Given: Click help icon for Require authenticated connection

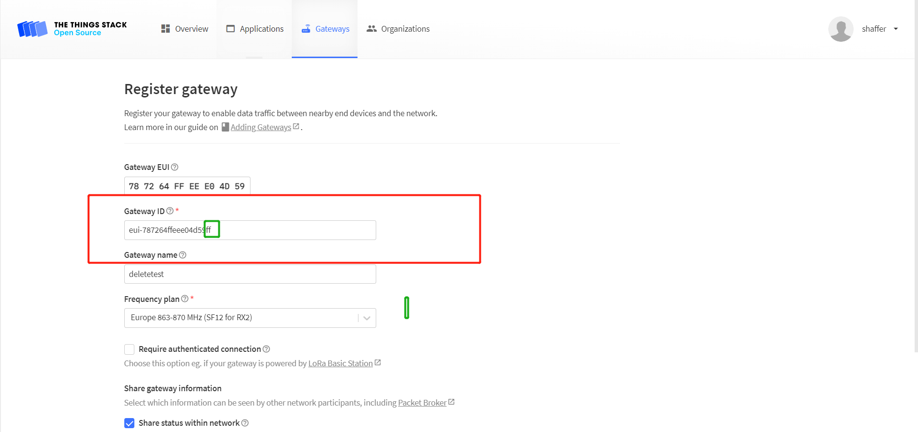Looking at the screenshot, I should coord(266,349).
